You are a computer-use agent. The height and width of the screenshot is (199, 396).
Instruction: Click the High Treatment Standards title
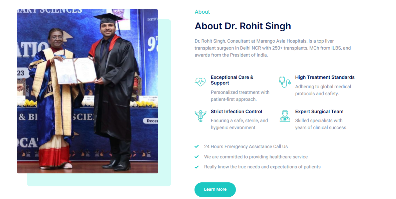coord(325,77)
